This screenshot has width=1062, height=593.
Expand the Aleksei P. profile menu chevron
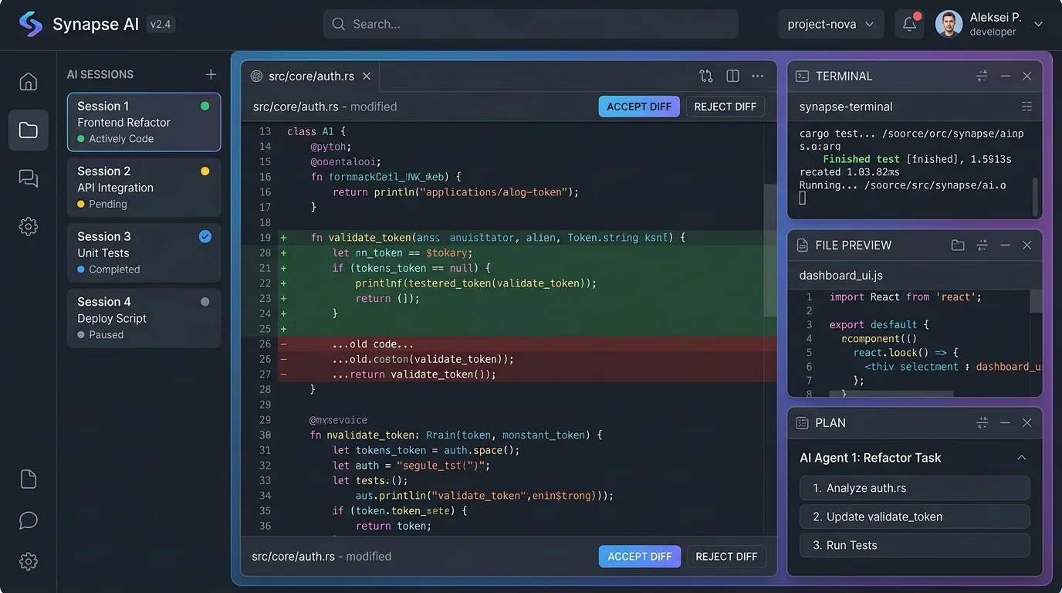coord(1038,24)
